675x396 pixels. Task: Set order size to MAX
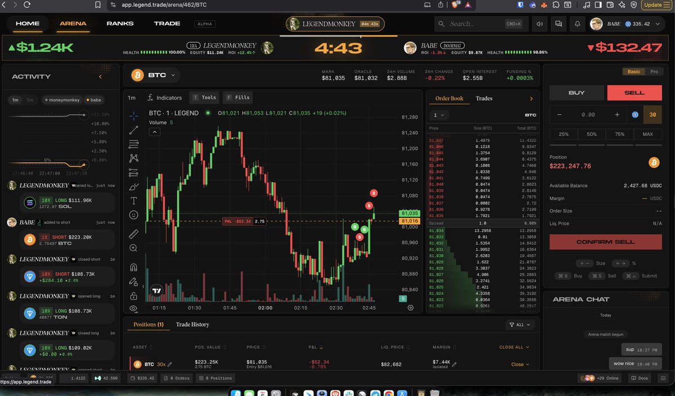pyautogui.click(x=647, y=134)
